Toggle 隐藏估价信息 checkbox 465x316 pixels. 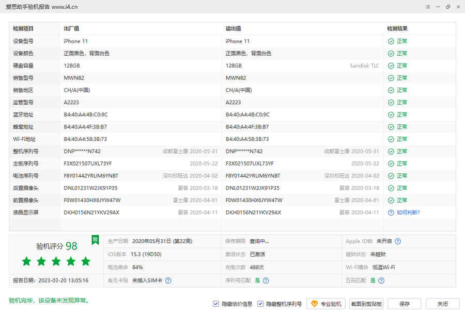point(216,304)
